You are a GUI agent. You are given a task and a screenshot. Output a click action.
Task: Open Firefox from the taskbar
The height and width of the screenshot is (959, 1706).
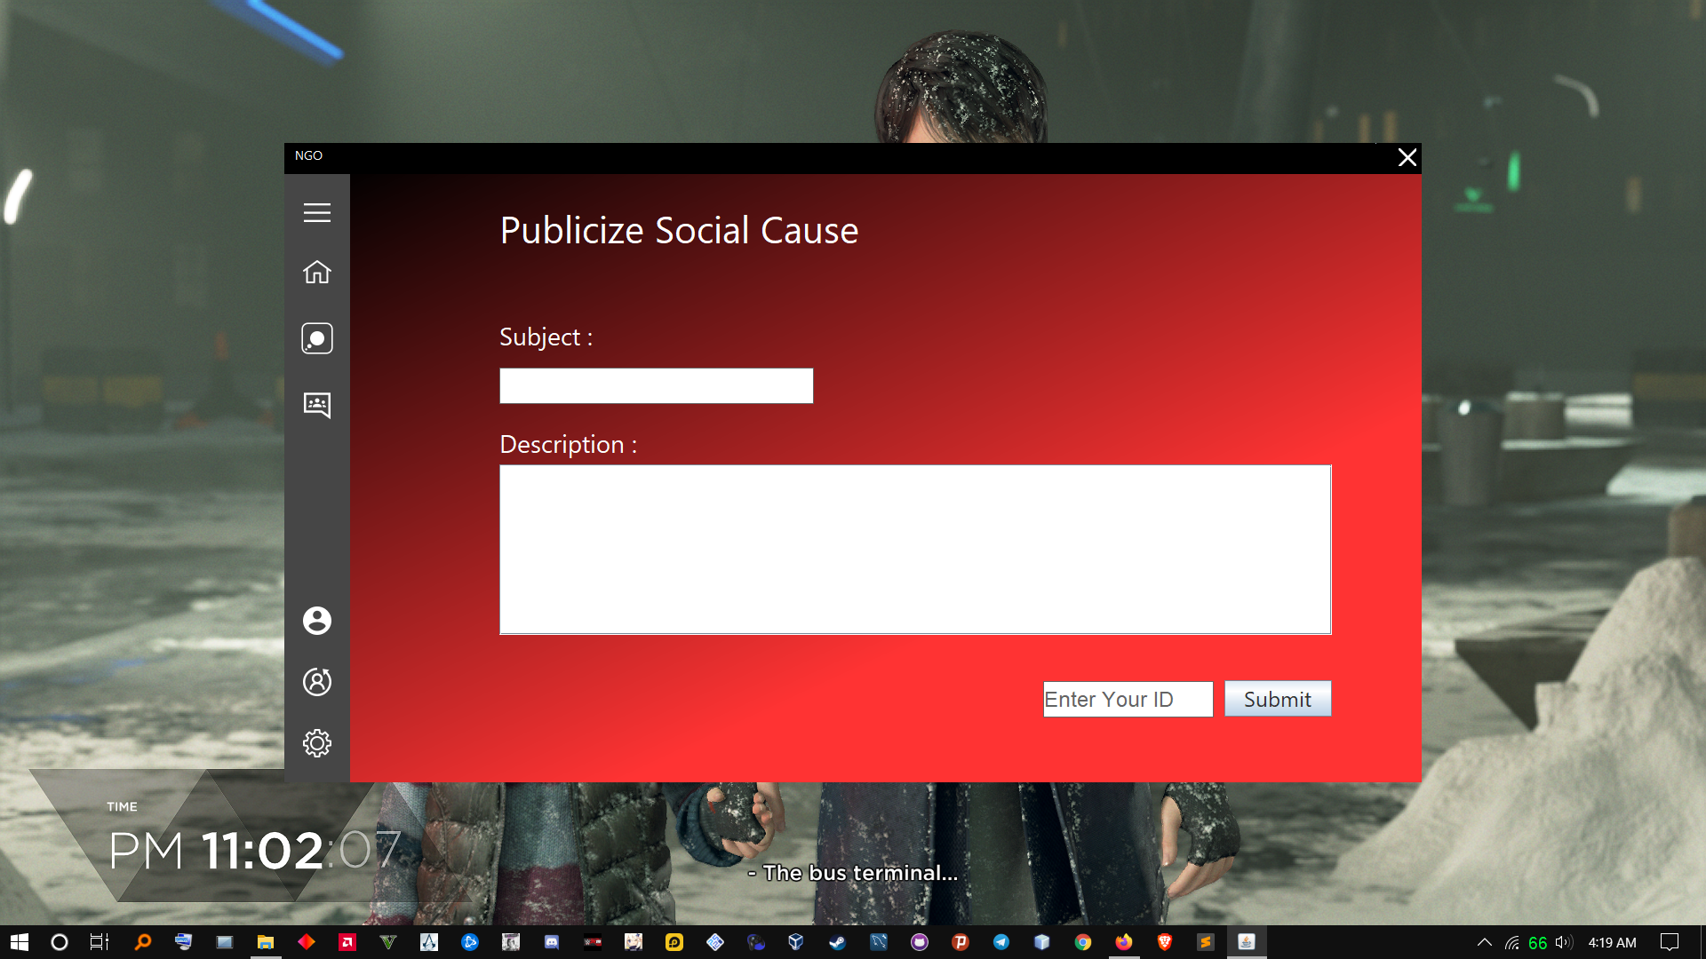tap(1123, 942)
